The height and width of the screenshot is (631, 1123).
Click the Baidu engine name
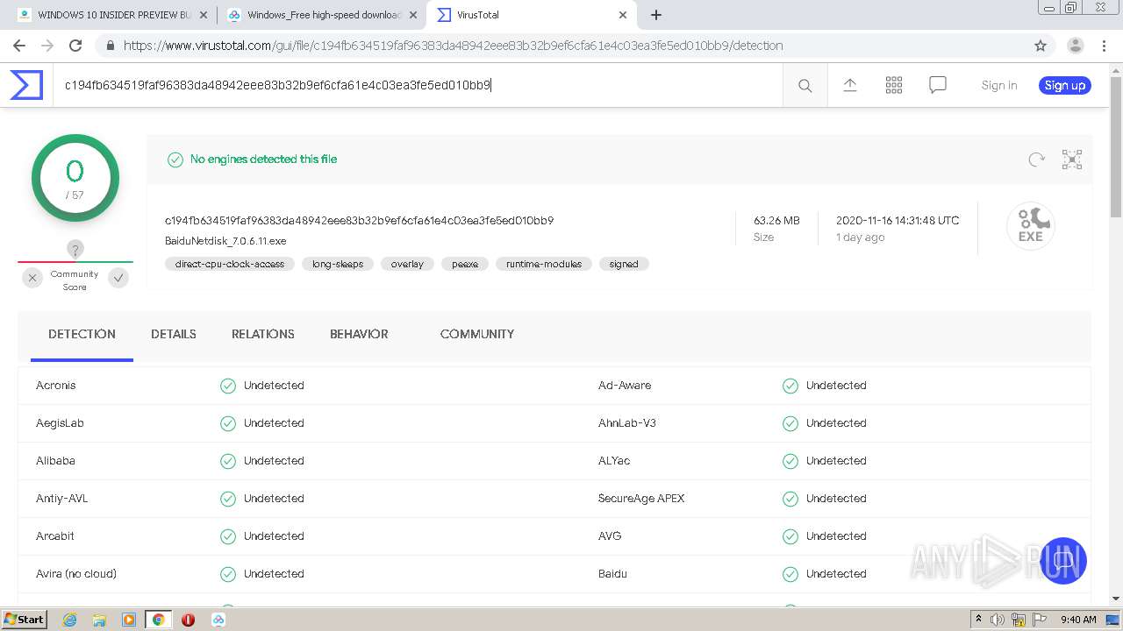(612, 574)
